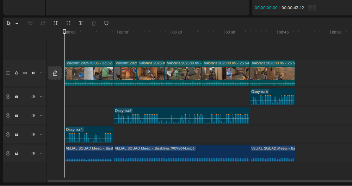
Task: Click the cover edit pencil button
Action: click(x=55, y=73)
